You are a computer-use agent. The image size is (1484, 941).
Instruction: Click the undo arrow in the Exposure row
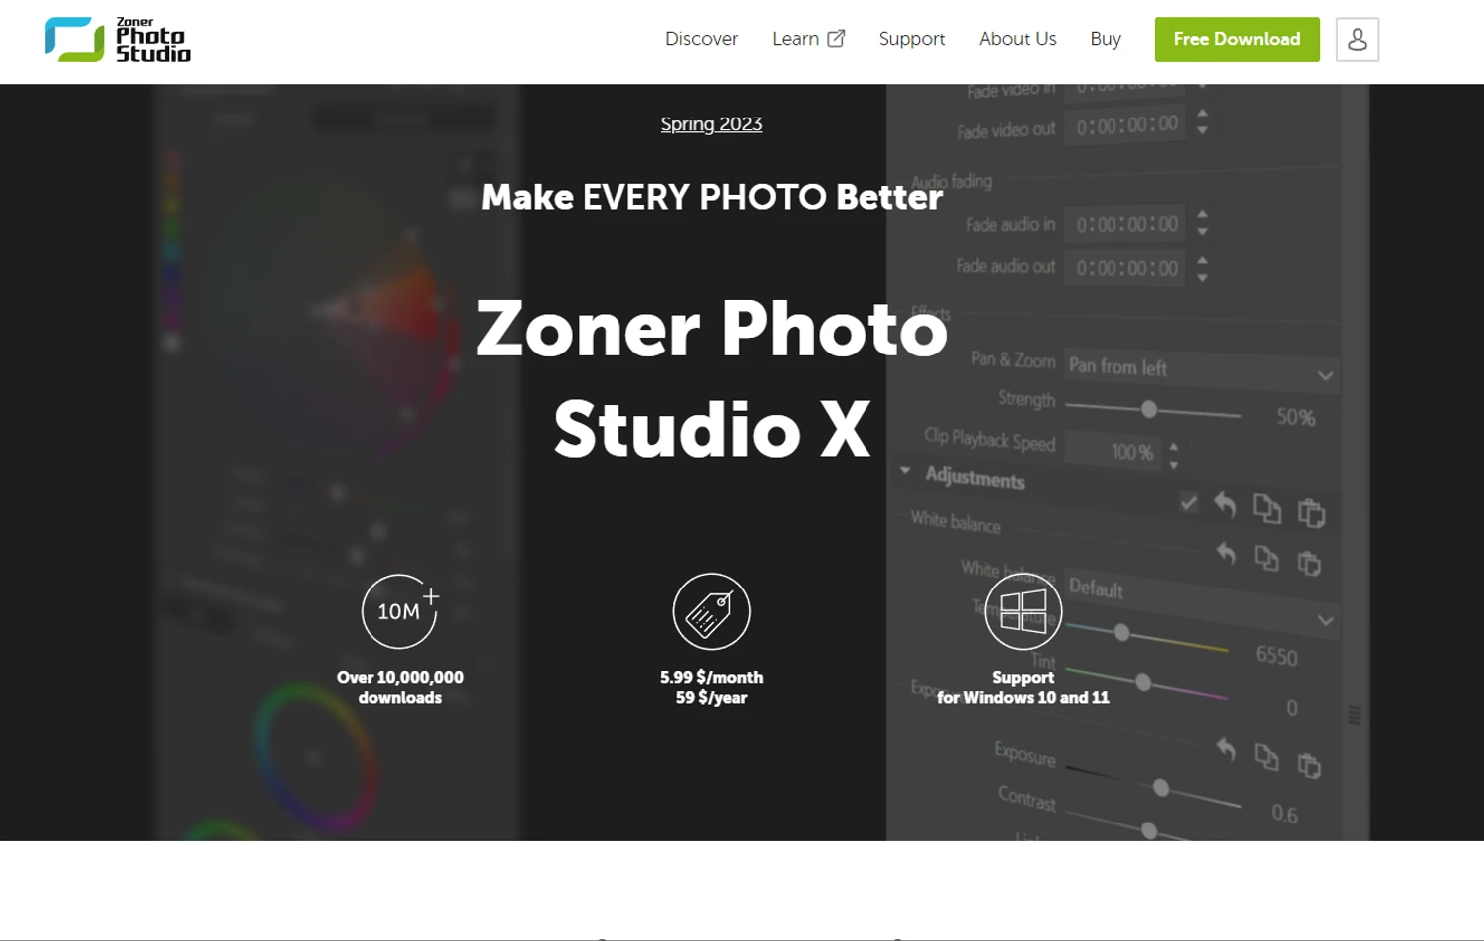[x=1226, y=748]
